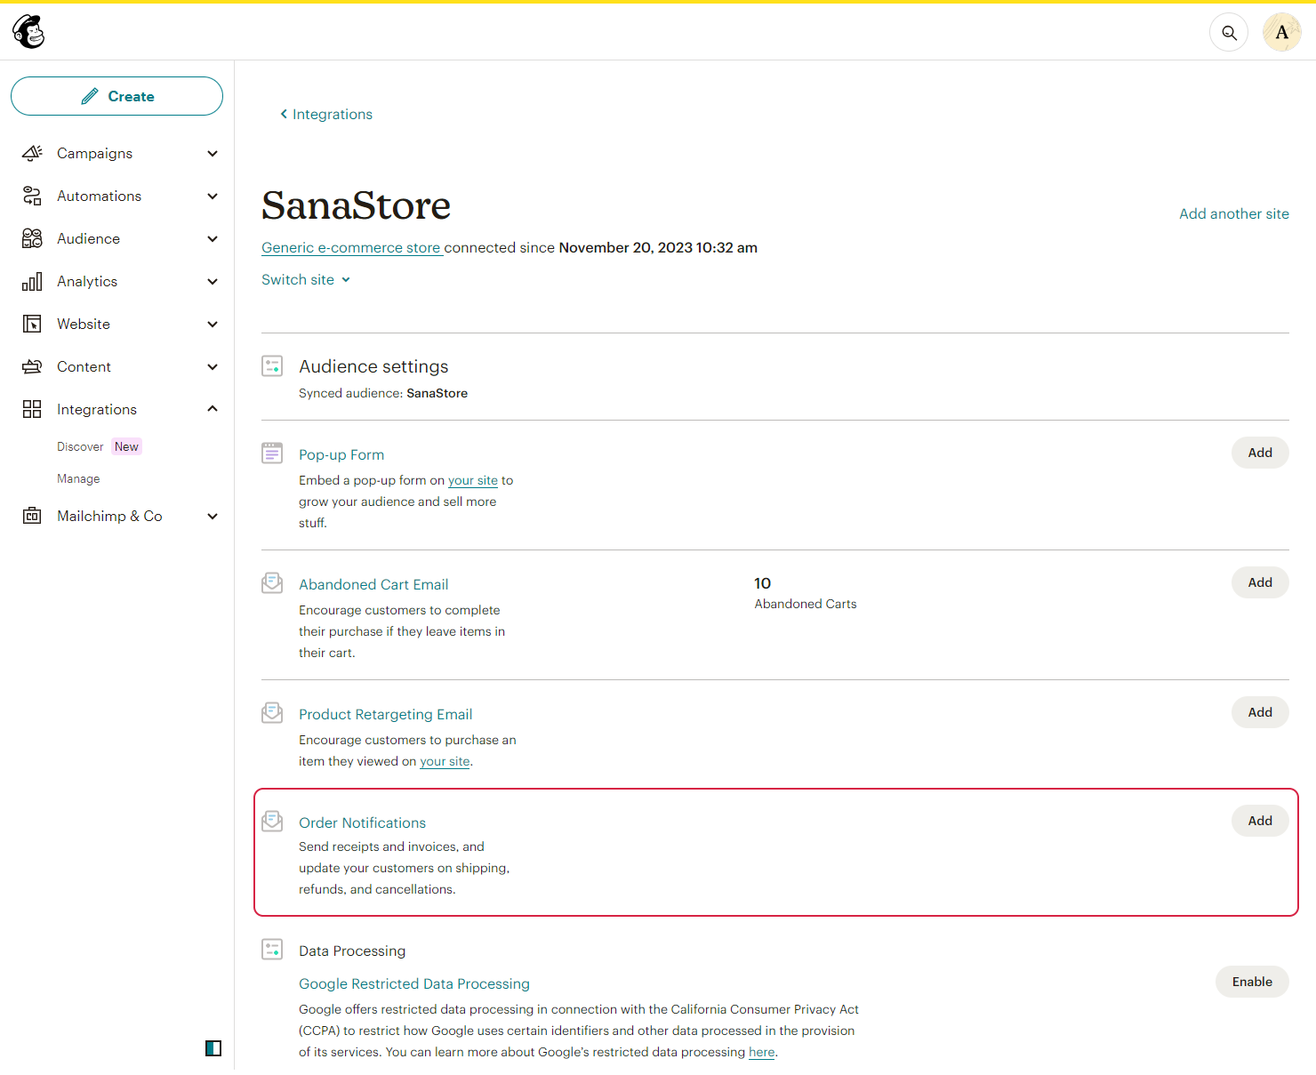
Task: Click the Data Processing icon
Action: pyautogui.click(x=272, y=949)
